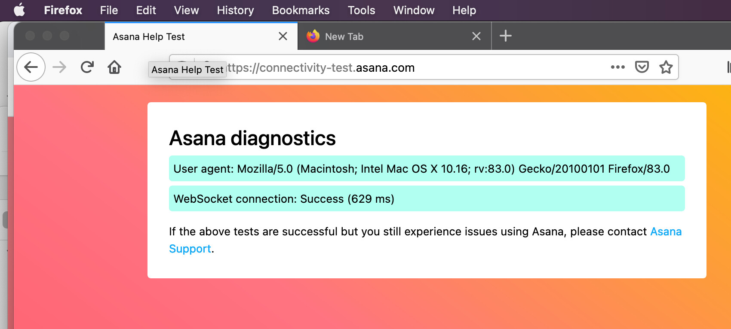Viewport: 731px width, 329px height.
Task: Open the Bookmarks menu
Action: [301, 10]
